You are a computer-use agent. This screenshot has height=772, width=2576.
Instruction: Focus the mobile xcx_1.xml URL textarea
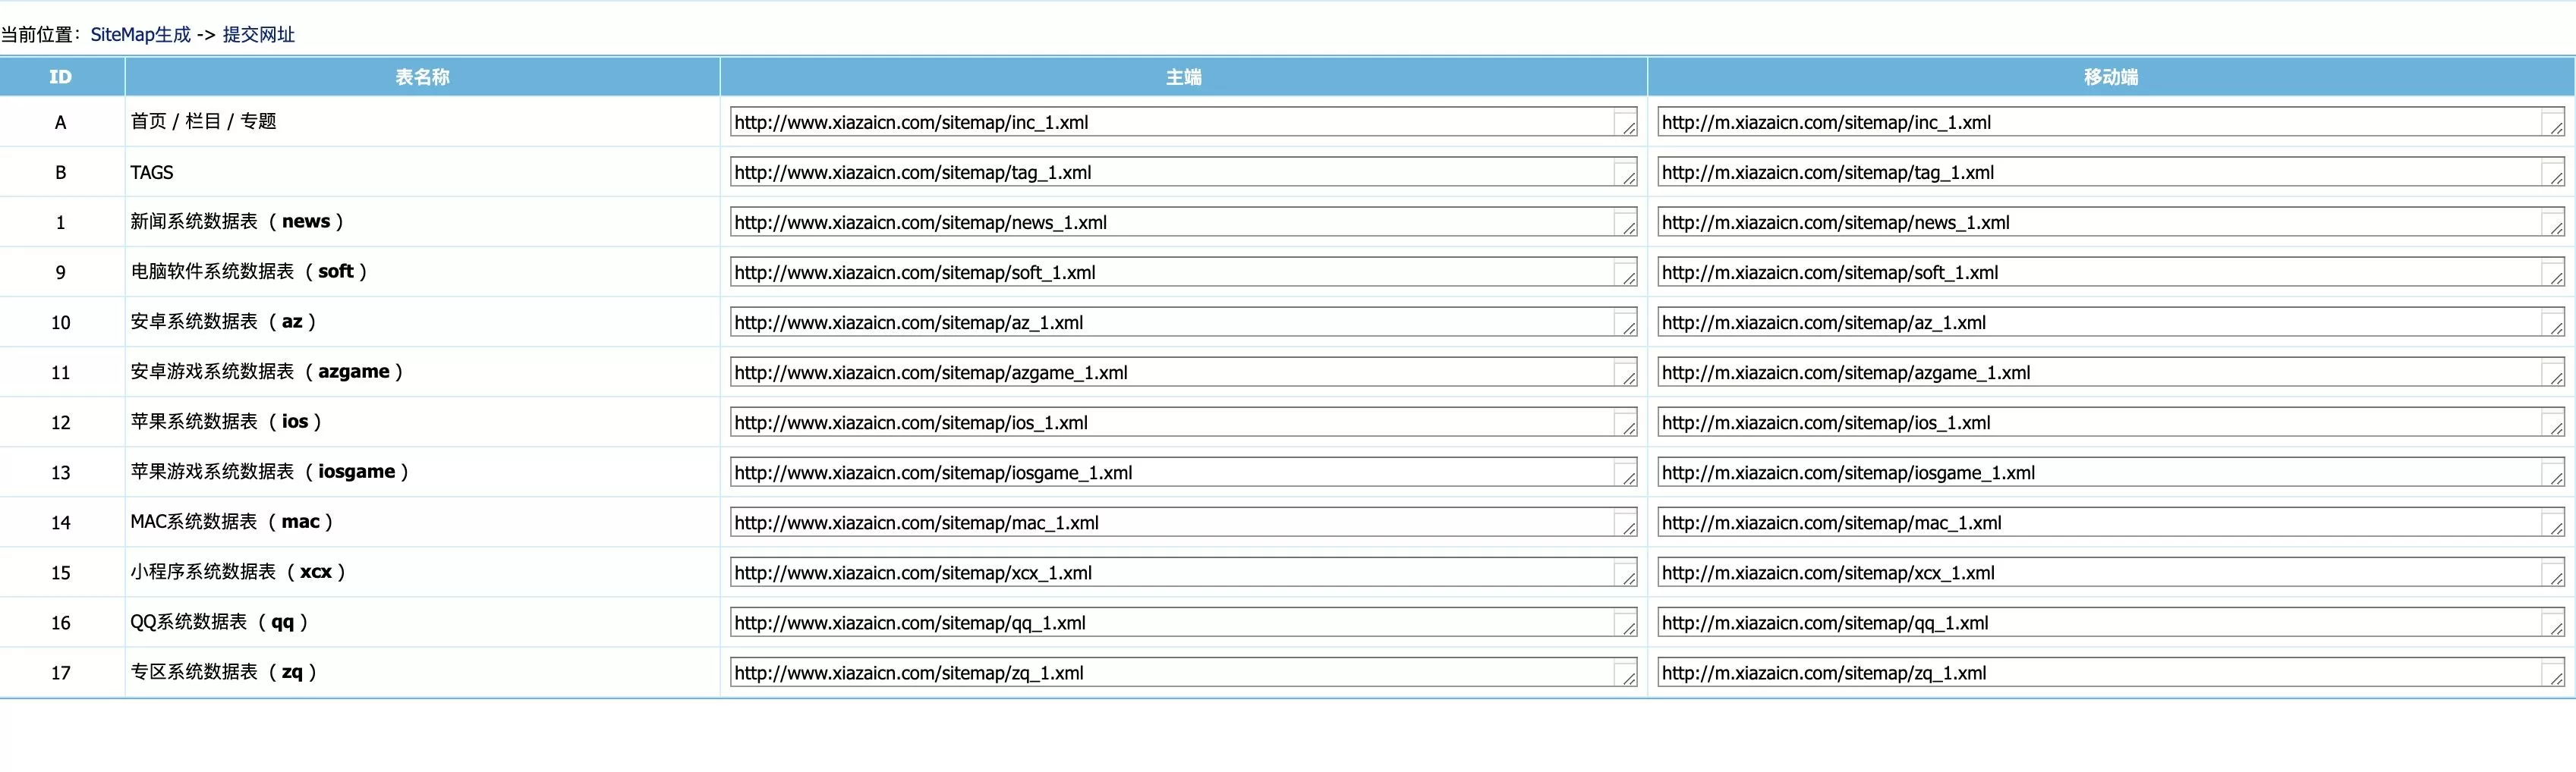2111,573
